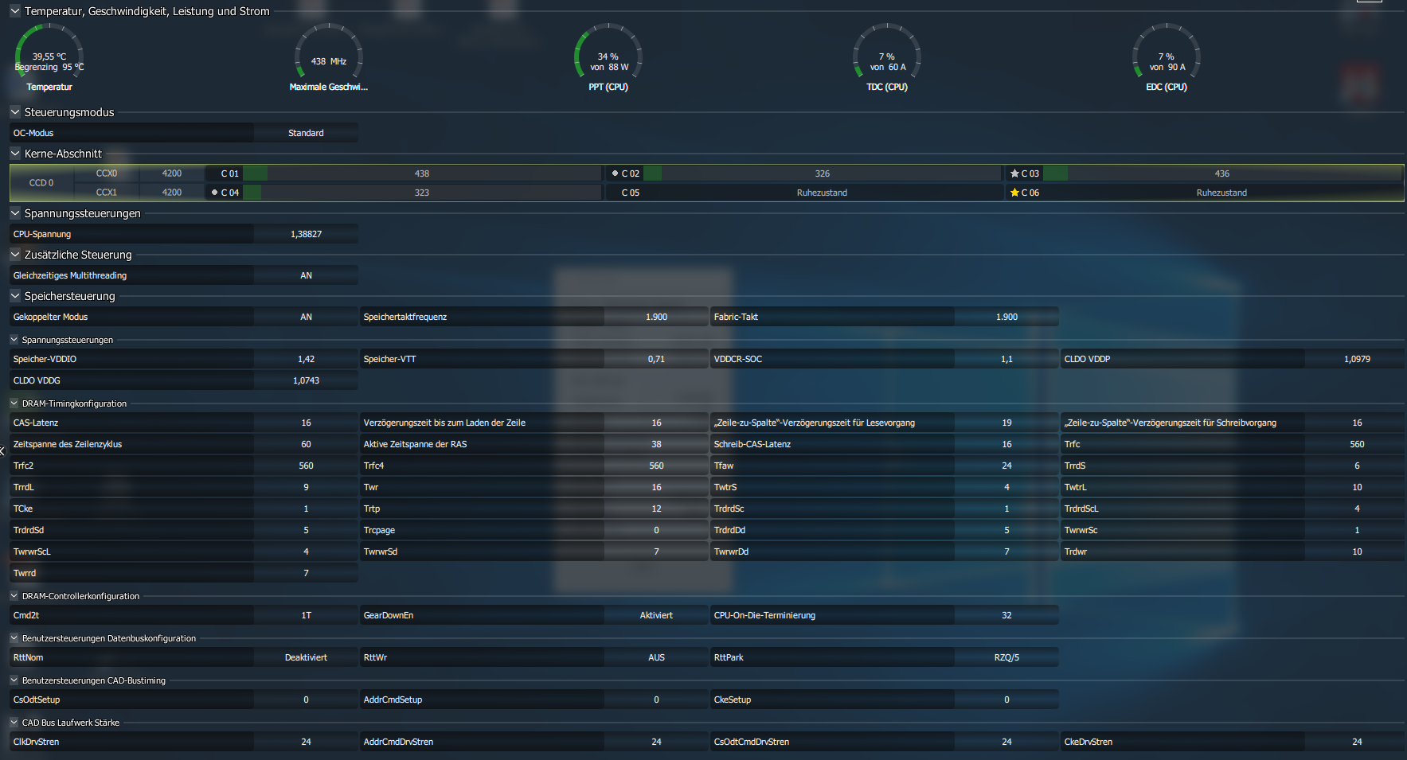Collapse the Kerne-Abschnitt section
Viewport: 1407px width, 760px height.
pos(15,154)
